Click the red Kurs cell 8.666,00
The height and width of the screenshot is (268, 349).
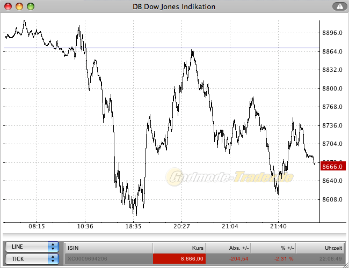179,259
